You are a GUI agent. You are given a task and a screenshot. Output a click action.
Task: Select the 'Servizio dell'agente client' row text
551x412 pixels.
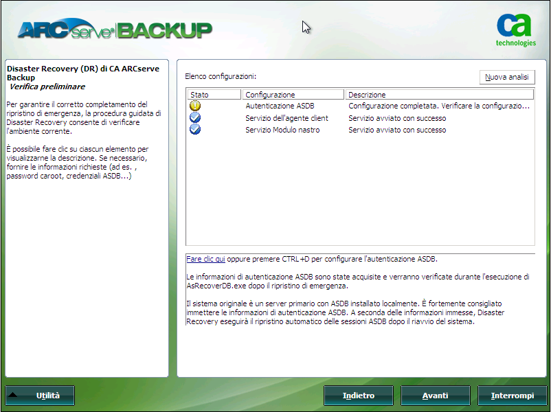click(286, 118)
